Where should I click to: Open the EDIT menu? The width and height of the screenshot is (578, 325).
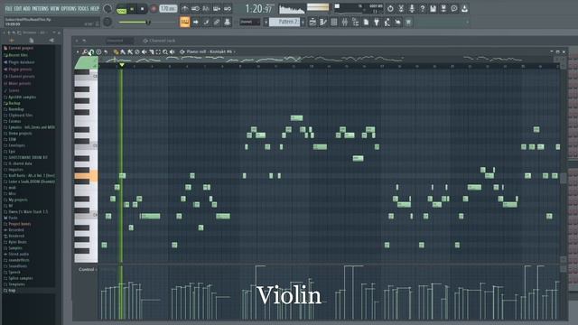point(18,8)
